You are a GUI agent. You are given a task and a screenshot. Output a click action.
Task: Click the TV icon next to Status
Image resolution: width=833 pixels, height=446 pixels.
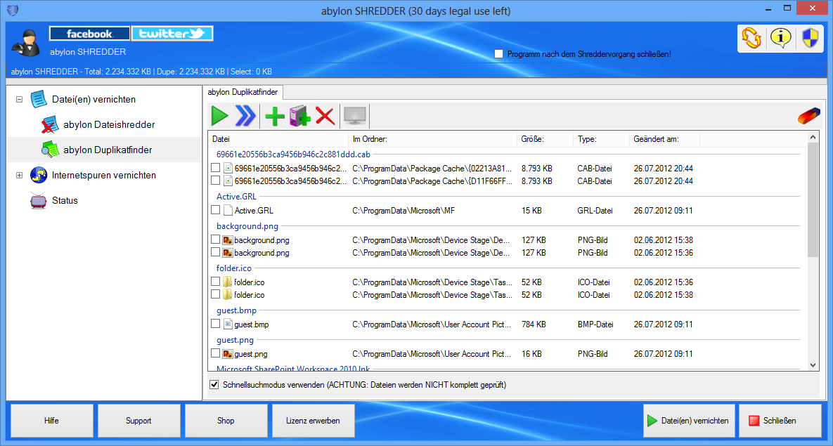pyautogui.click(x=39, y=201)
